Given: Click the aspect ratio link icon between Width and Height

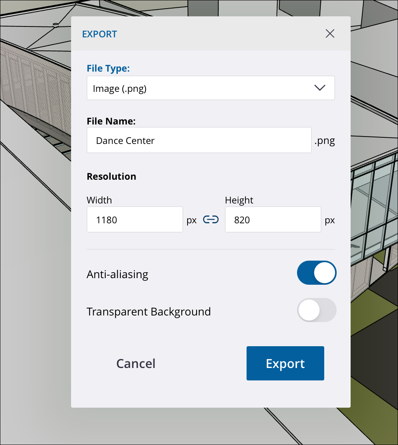Looking at the screenshot, I should coord(210,219).
